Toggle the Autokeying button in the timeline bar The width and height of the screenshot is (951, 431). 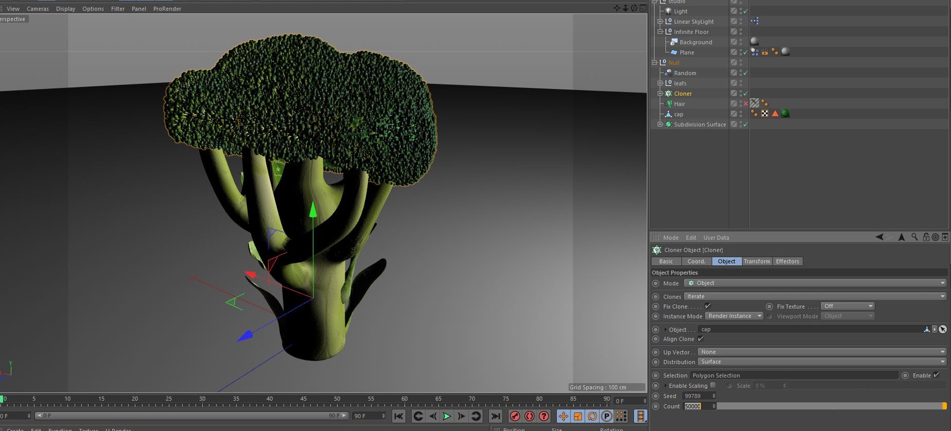tap(529, 416)
